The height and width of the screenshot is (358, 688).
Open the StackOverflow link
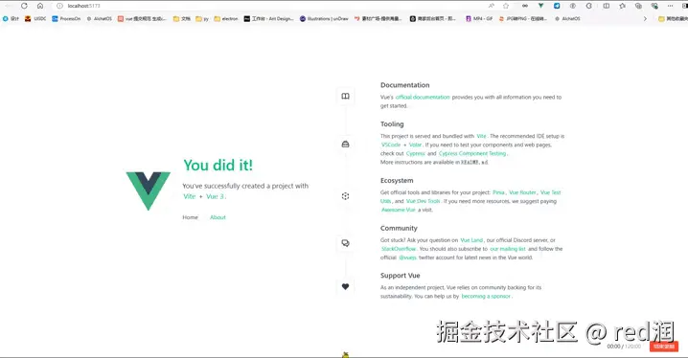coord(398,249)
